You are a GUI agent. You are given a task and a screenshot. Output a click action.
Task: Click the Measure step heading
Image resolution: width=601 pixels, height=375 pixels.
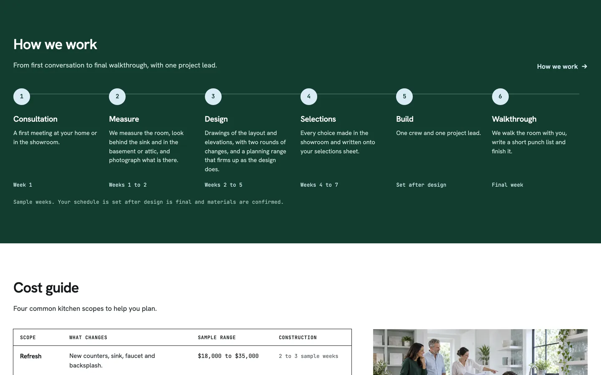click(124, 119)
